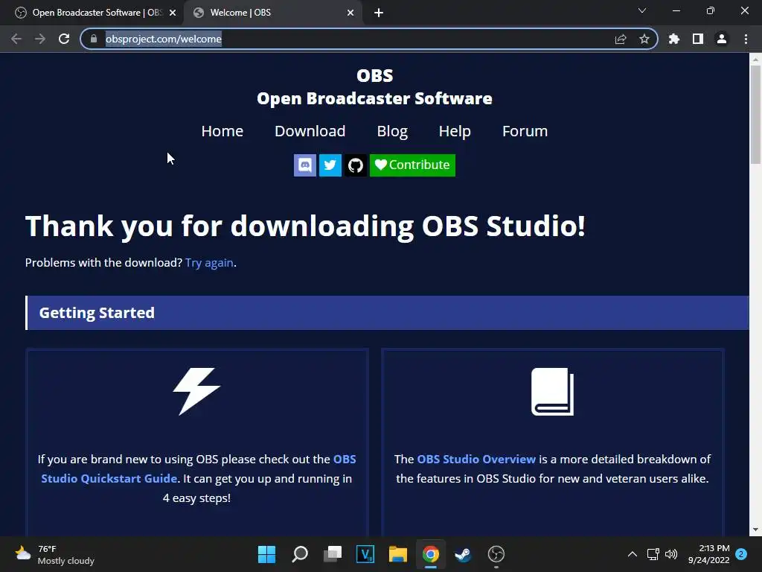This screenshot has width=762, height=572.
Task: Open the Blog navigation link
Action: coord(392,131)
